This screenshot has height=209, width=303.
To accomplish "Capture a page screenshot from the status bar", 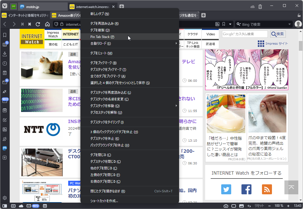I will 226,206.
